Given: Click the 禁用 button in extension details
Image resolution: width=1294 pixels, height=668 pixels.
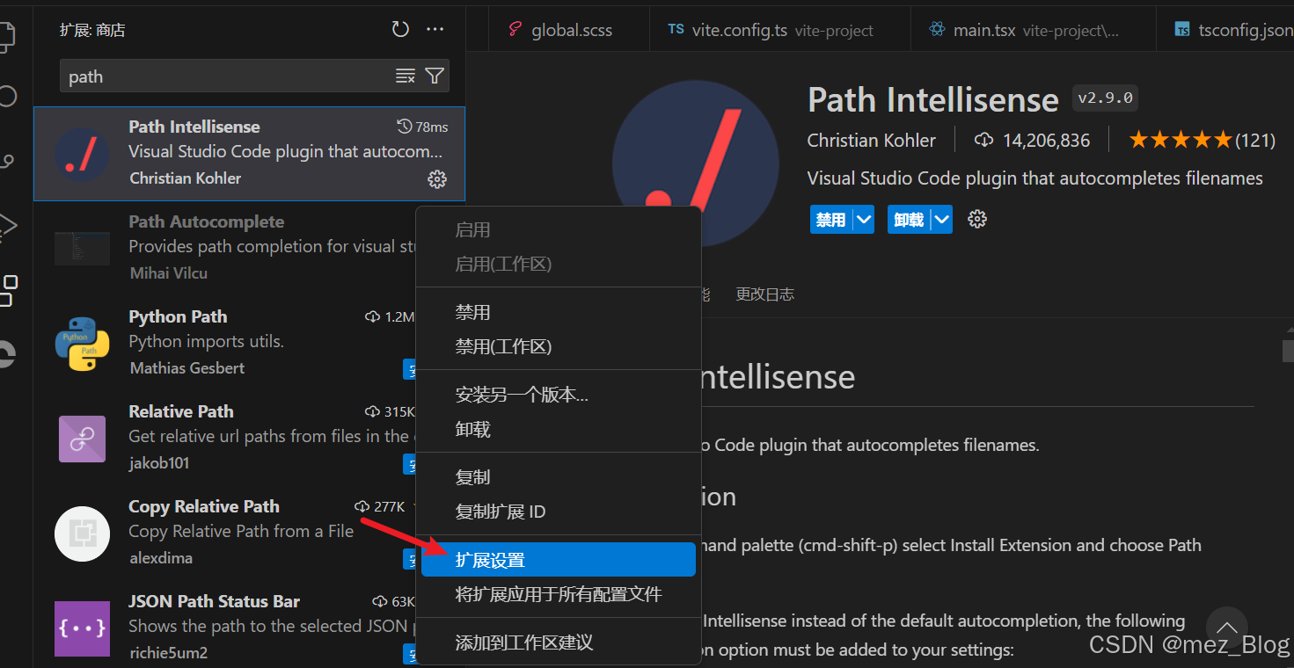Looking at the screenshot, I should pos(830,220).
